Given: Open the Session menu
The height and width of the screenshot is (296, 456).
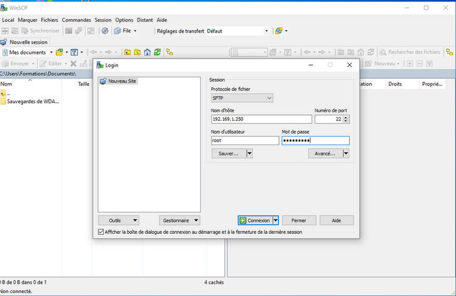Looking at the screenshot, I should (x=103, y=20).
